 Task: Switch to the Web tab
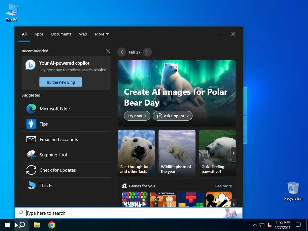click(x=83, y=34)
